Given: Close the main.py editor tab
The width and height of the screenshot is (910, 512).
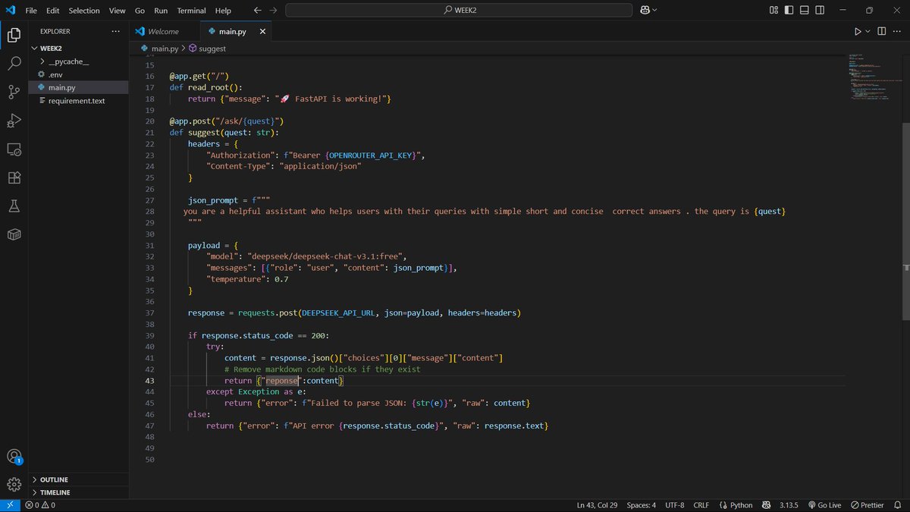Looking at the screenshot, I should coord(262,31).
